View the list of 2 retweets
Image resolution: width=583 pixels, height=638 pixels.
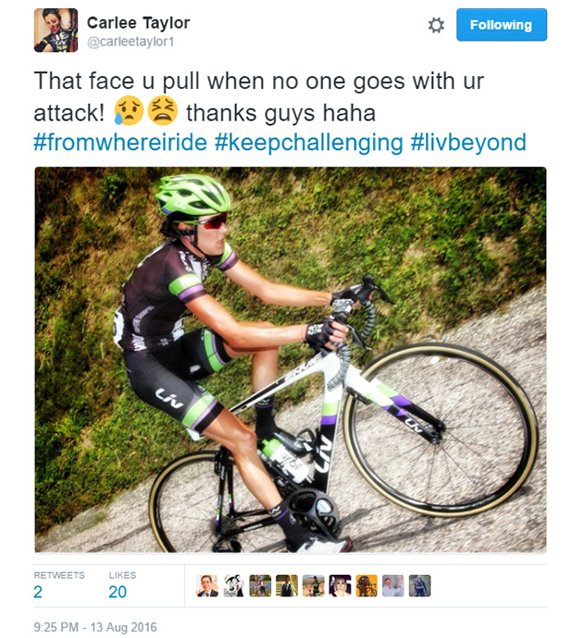point(59,584)
